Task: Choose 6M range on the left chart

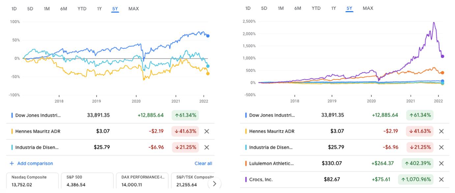Action: click(64, 9)
